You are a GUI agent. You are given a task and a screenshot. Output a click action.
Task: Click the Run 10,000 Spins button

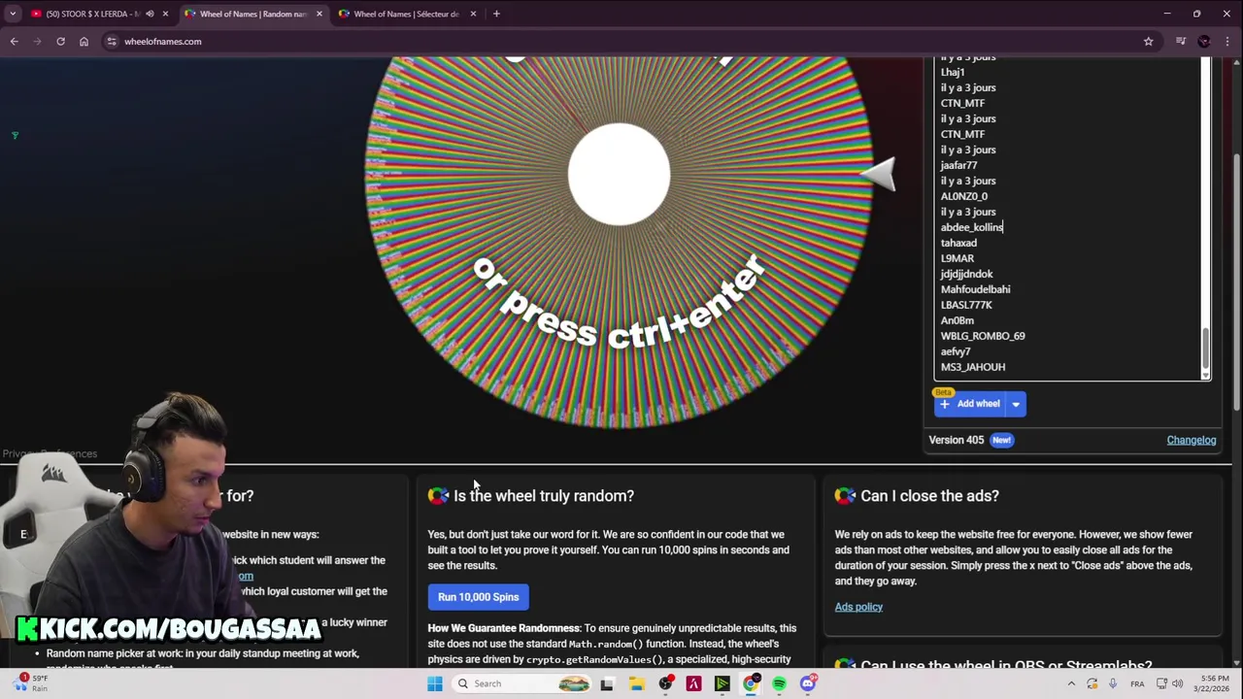pos(478,597)
